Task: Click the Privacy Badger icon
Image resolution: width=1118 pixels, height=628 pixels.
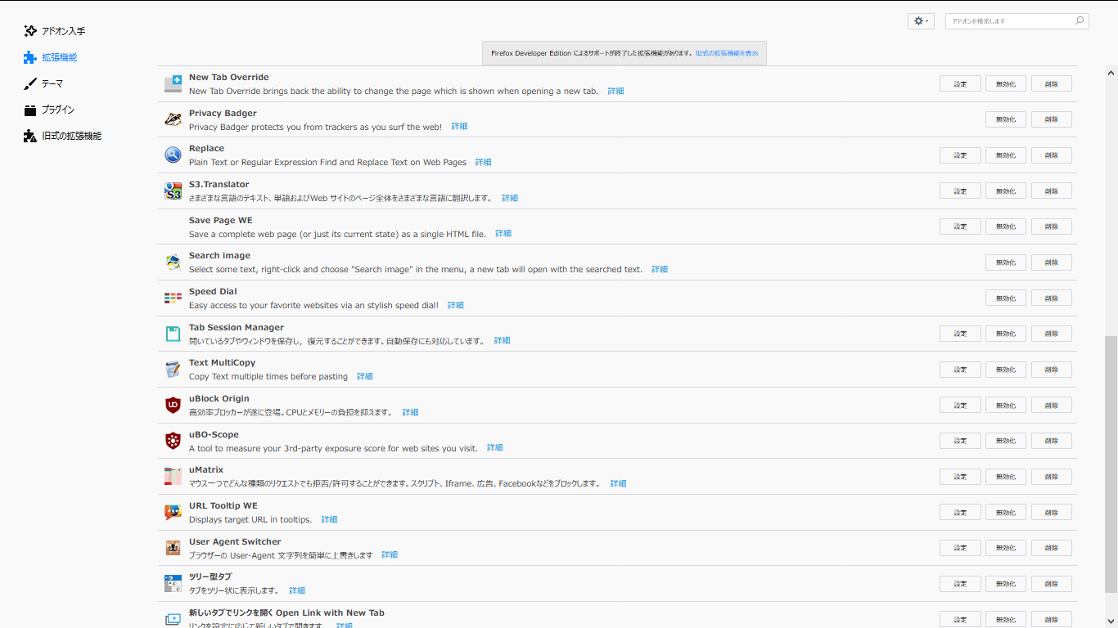Action: [x=173, y=119]
